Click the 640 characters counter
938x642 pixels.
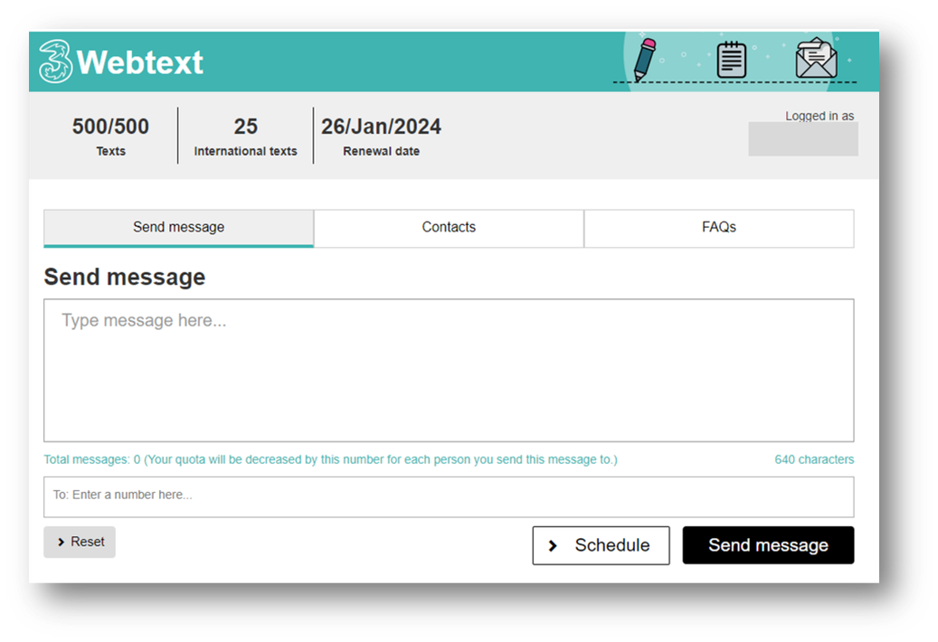814,459
